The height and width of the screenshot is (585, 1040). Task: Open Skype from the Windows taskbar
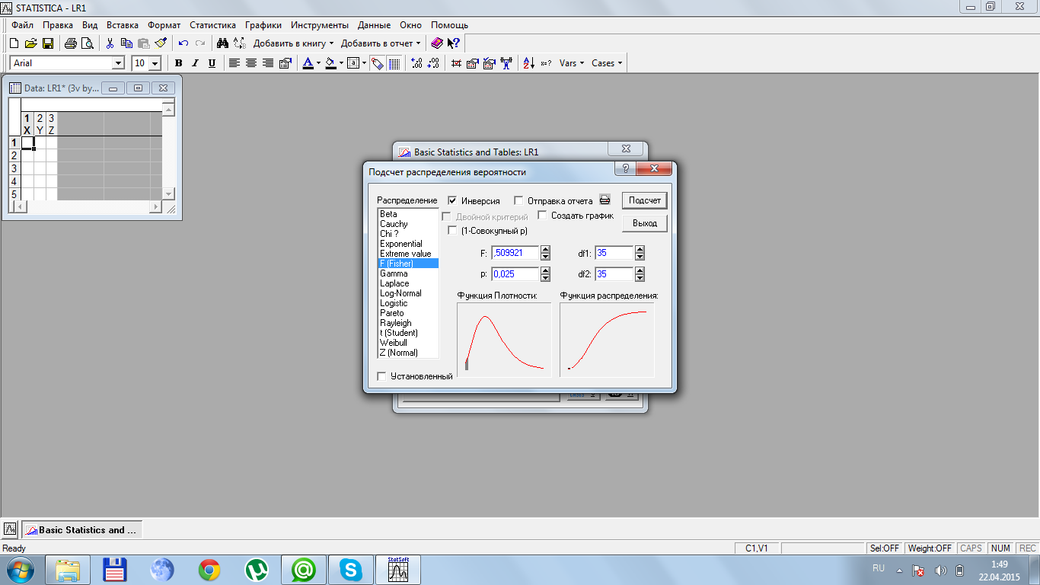[351, 570]
